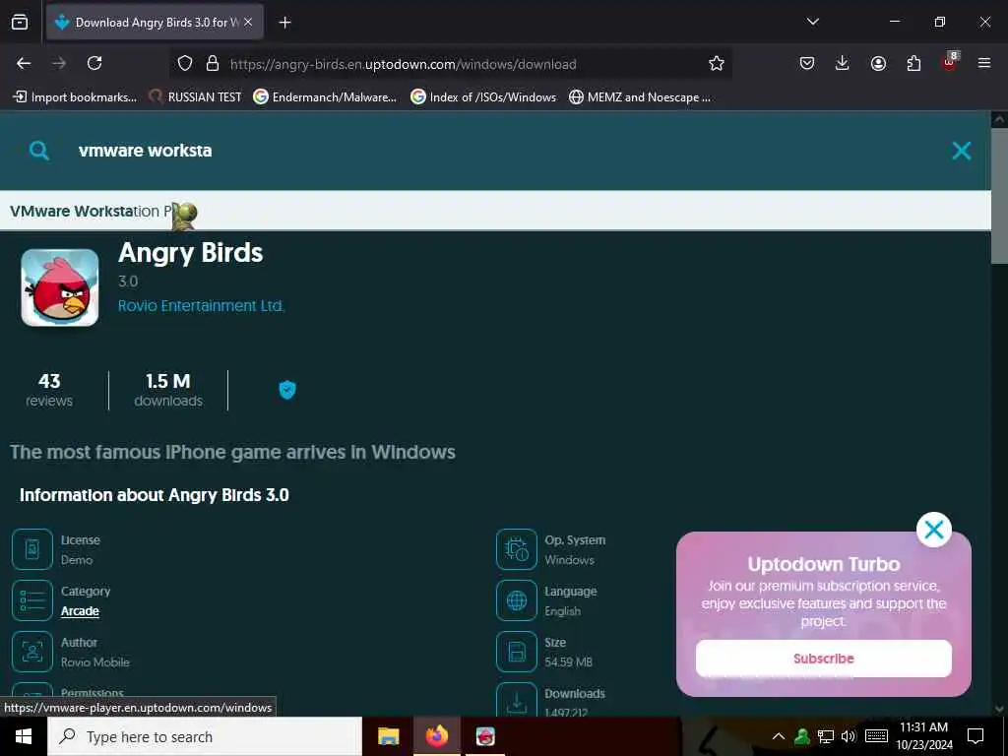The width and height of the screenshot is (1008, 756).
Task: Go back to the previous page
Action: (24, 63)
